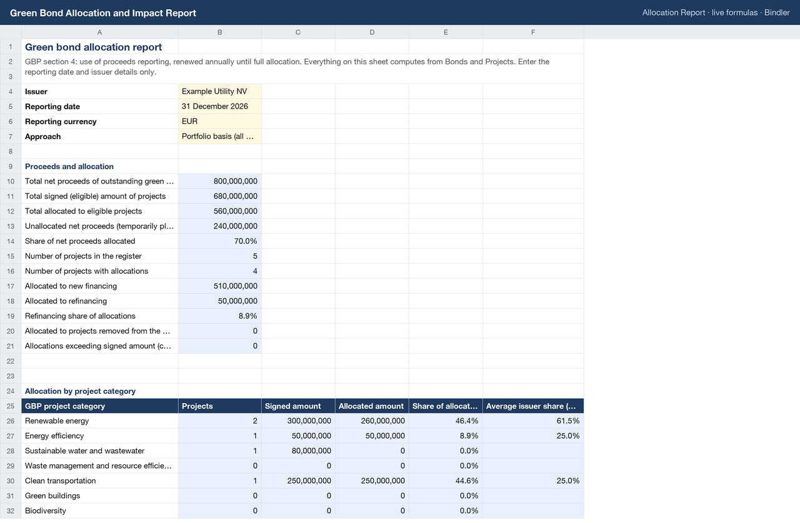Select column A header
This screenshot has height=523, width=800.
click(x=100, y=32)
